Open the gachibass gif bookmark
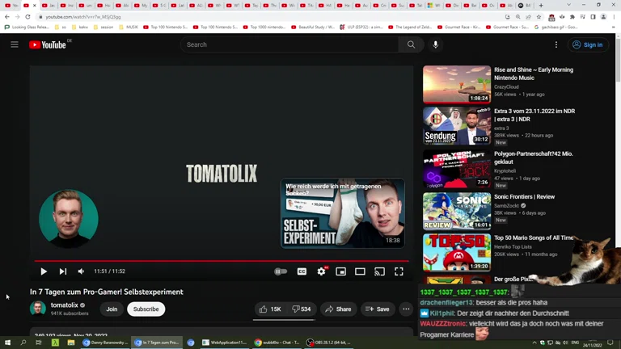 pyautogui.click(x=556, y=27)
